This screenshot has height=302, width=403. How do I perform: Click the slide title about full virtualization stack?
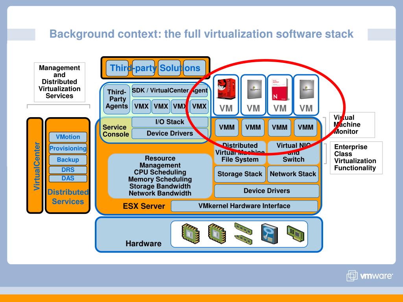pyautogui.click(x=201, y=34)
